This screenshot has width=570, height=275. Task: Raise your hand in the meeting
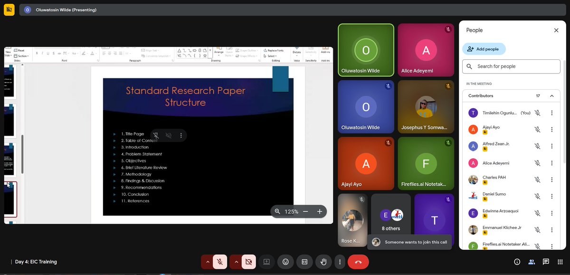(323, 261)
